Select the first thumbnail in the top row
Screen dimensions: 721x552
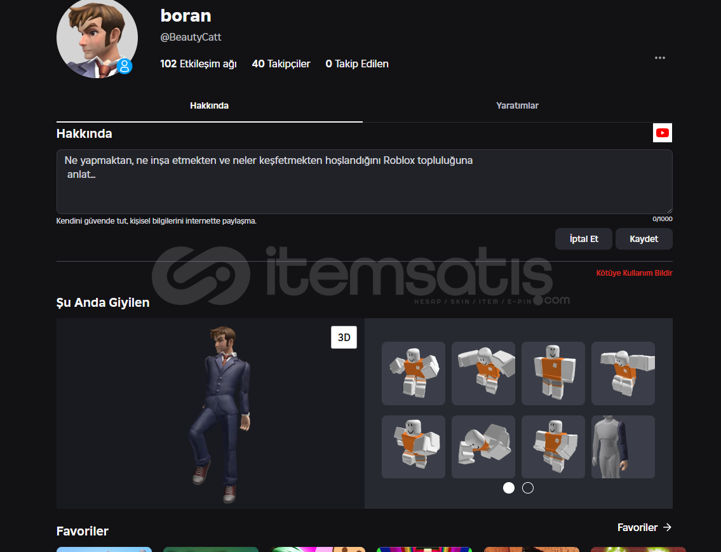tap(414, 374)
